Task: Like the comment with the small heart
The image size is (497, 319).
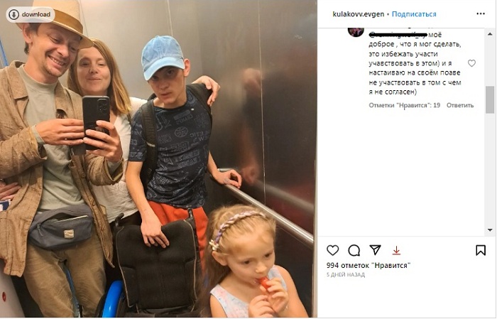Action: 471,63
